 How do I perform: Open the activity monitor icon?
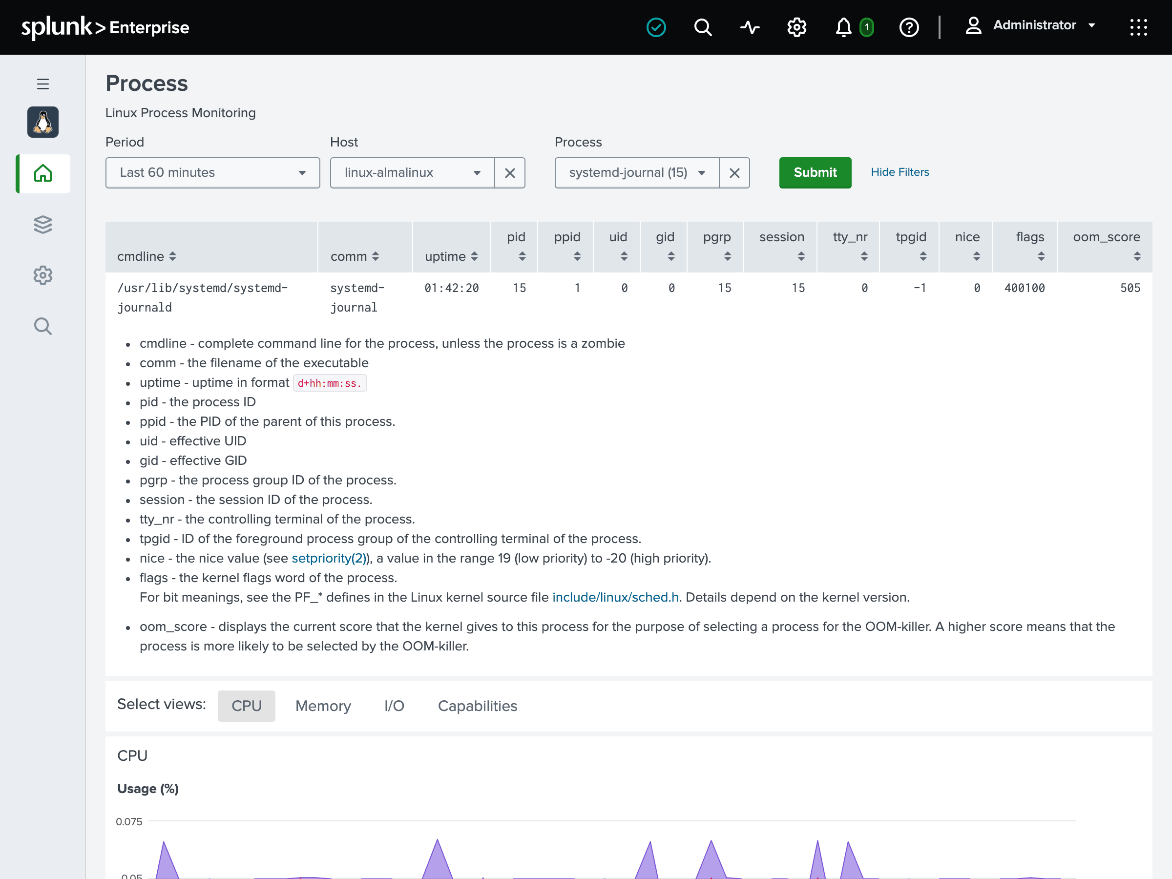point(750,27)
